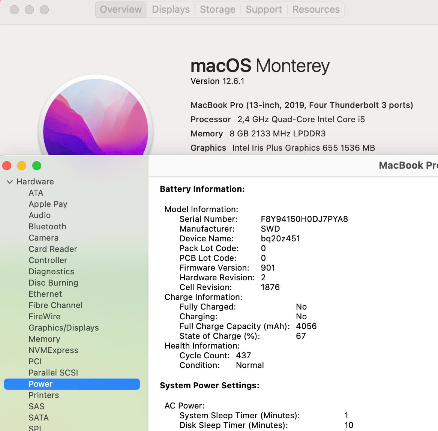Select the Support tab
The height and width of the screenshot is (431, 438).
coord(264,9)
